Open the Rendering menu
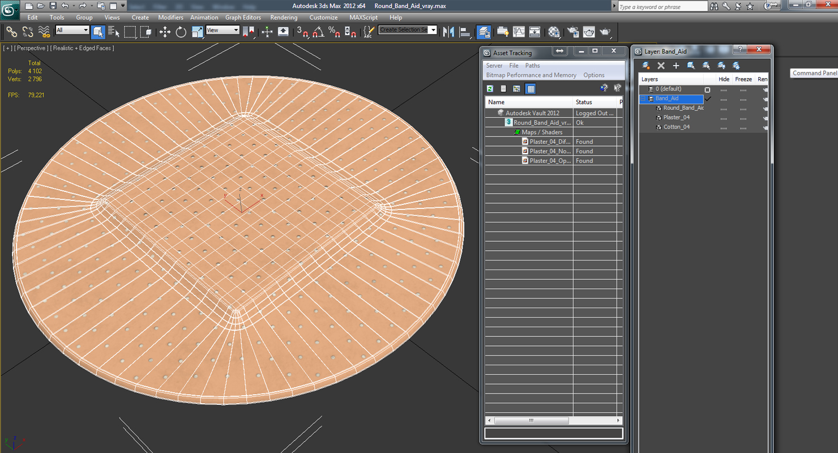This screenshot has width=838, height=453. coord(284,18)
